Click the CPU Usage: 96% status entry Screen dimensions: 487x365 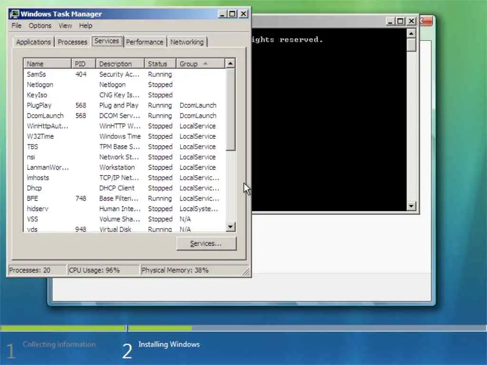click(x=103, y=270)
